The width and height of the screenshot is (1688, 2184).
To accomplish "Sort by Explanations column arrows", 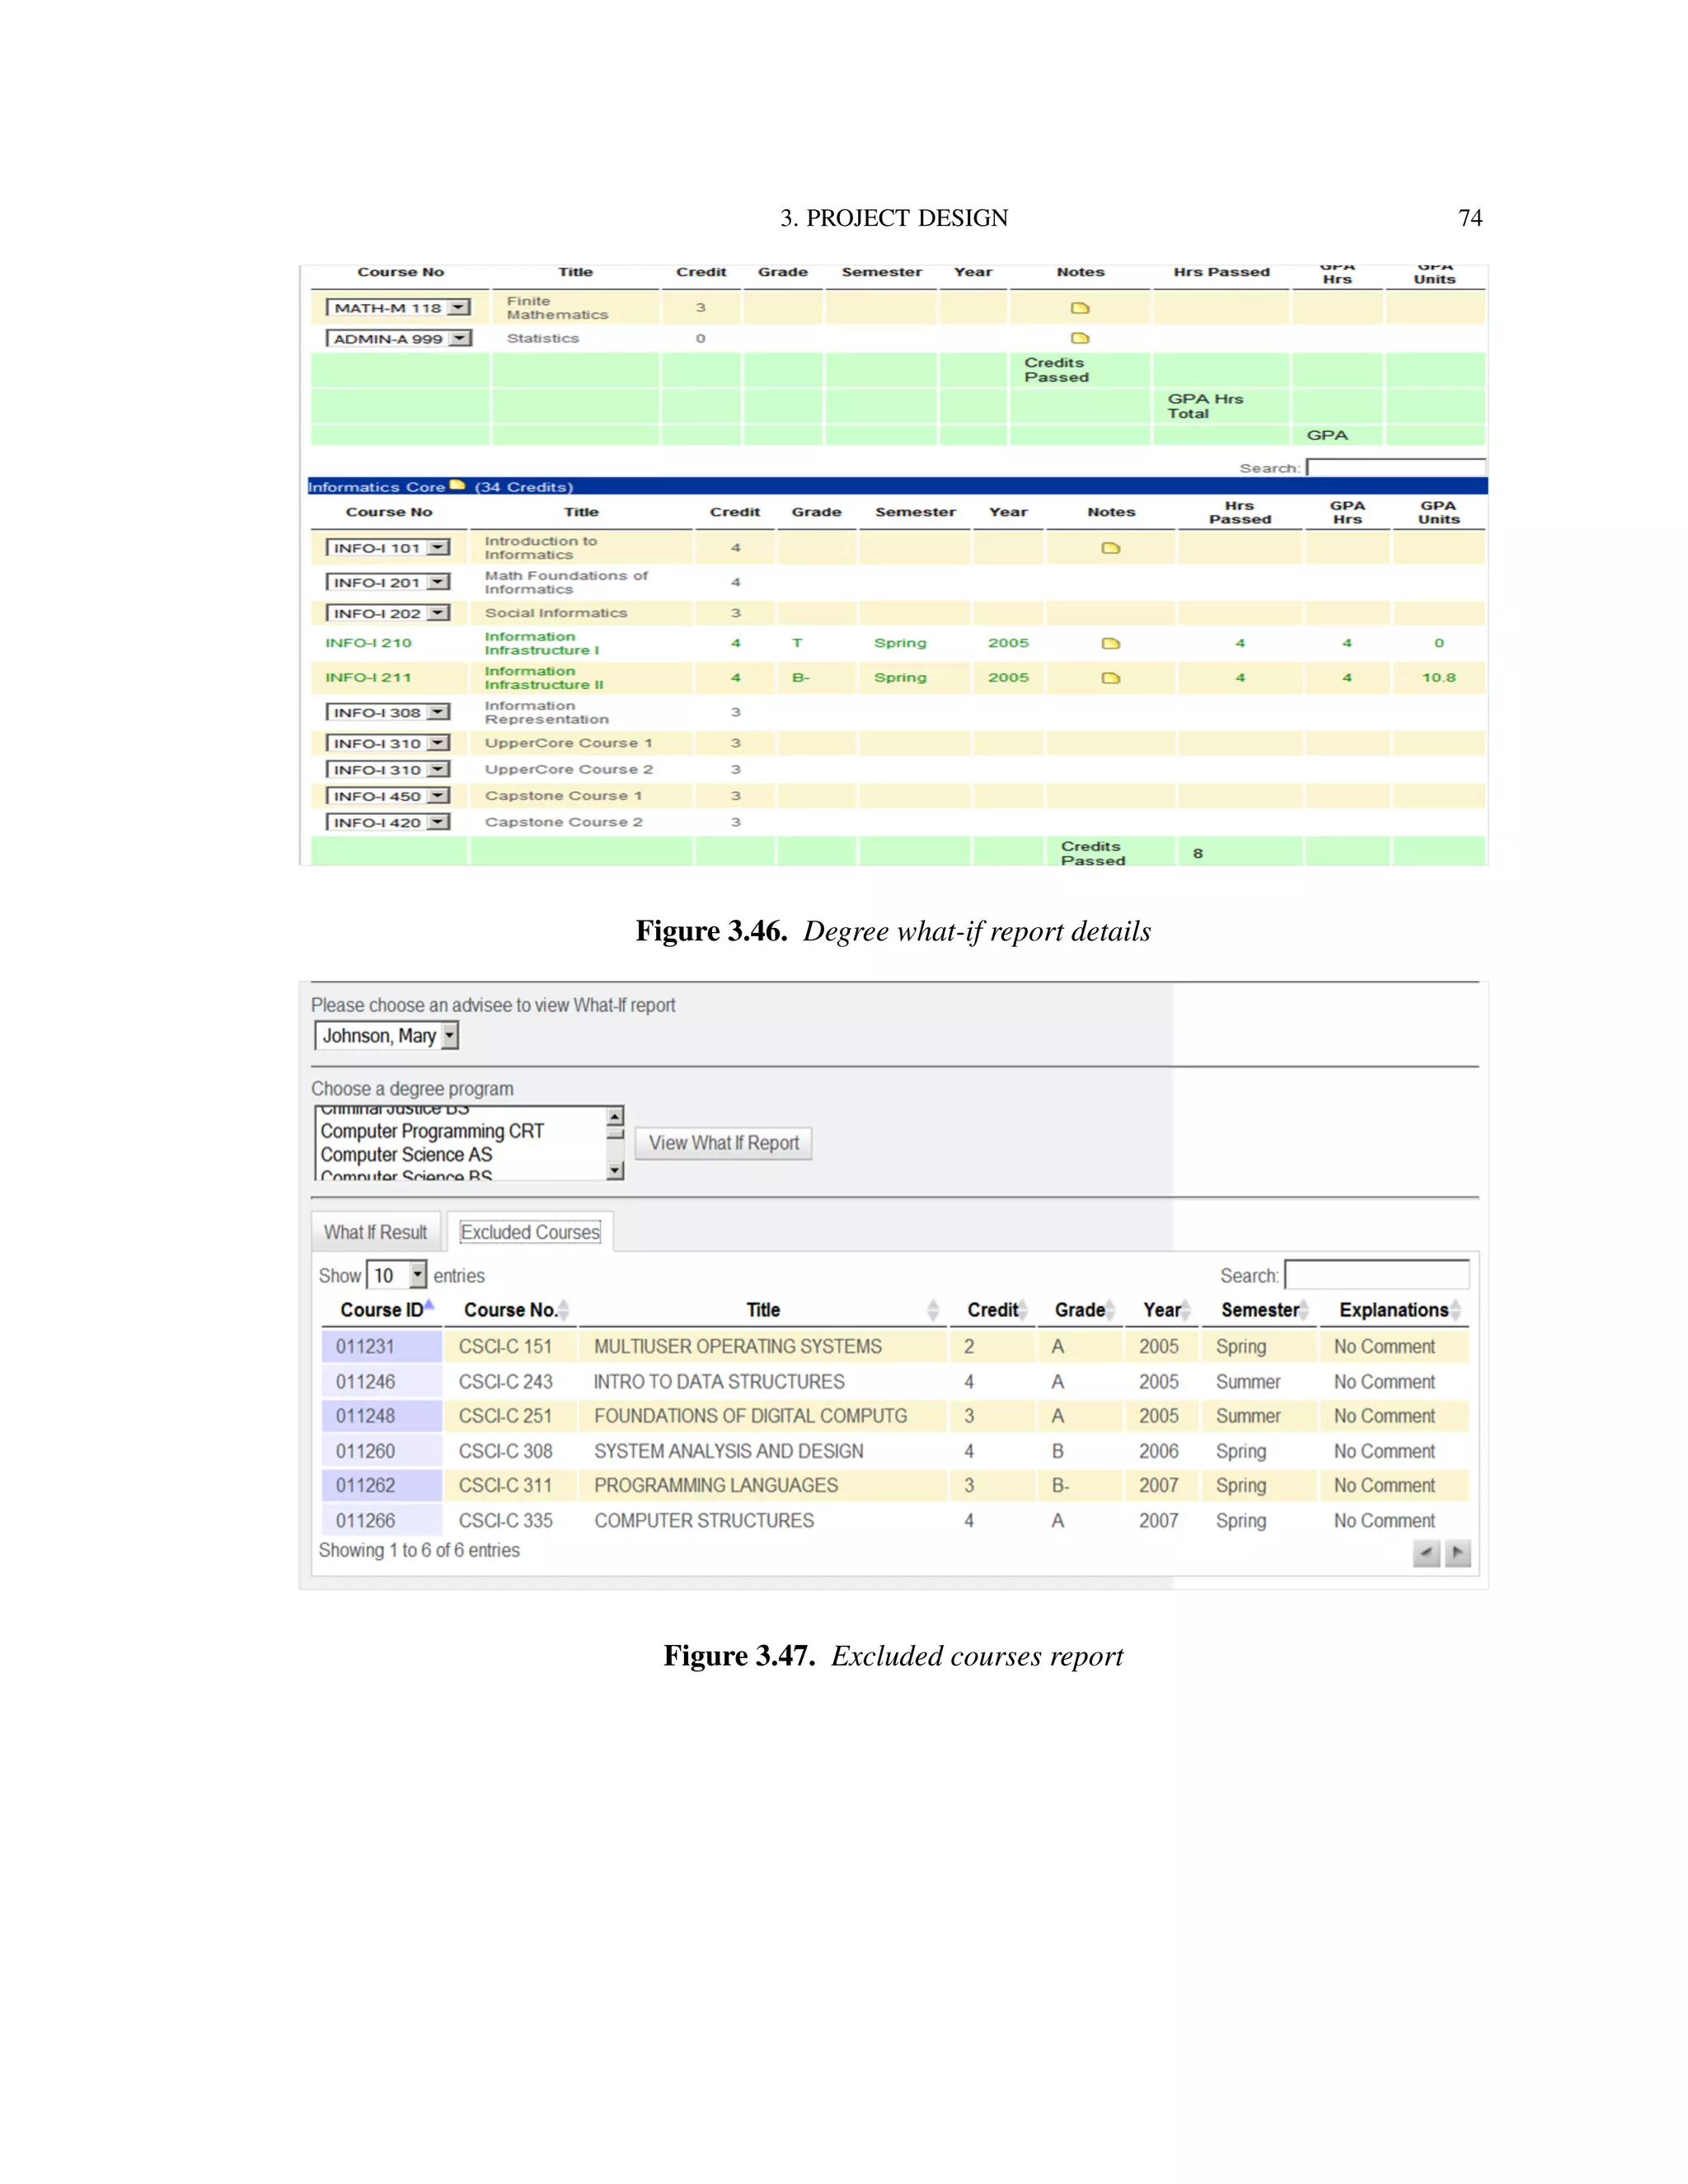I will click(1456, 1310).
